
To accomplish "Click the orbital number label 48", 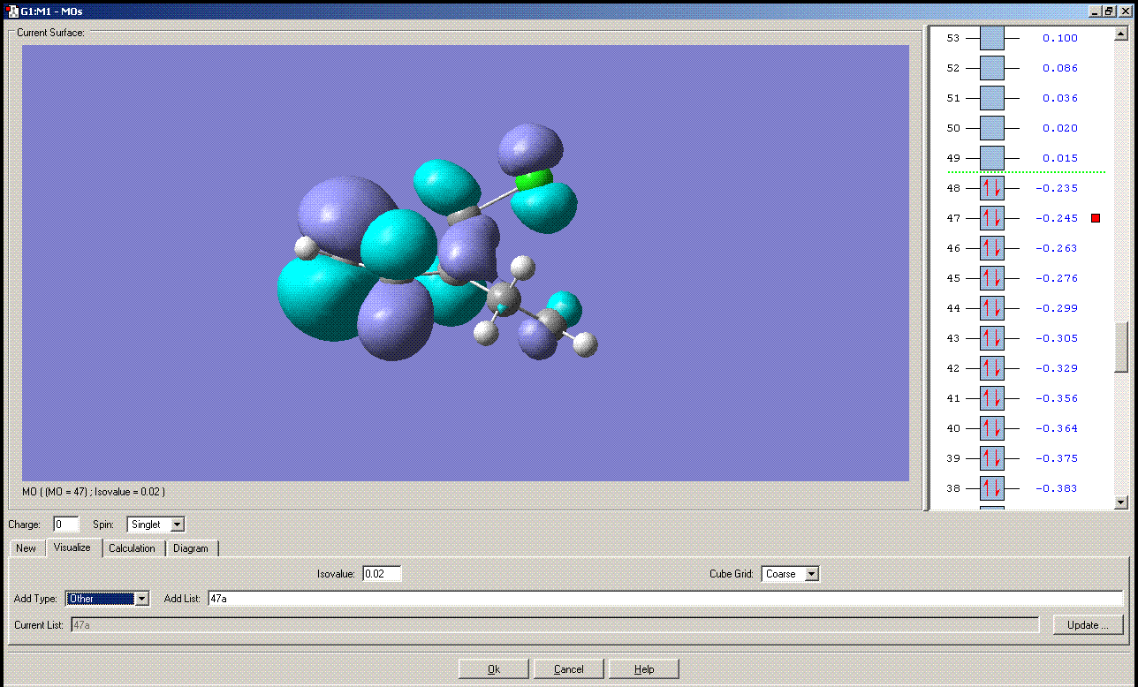I will point(953,188).
